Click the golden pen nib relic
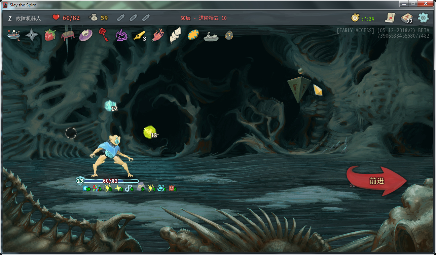The width and height of the screenshot is (436, 255). (x=139, y=36)
